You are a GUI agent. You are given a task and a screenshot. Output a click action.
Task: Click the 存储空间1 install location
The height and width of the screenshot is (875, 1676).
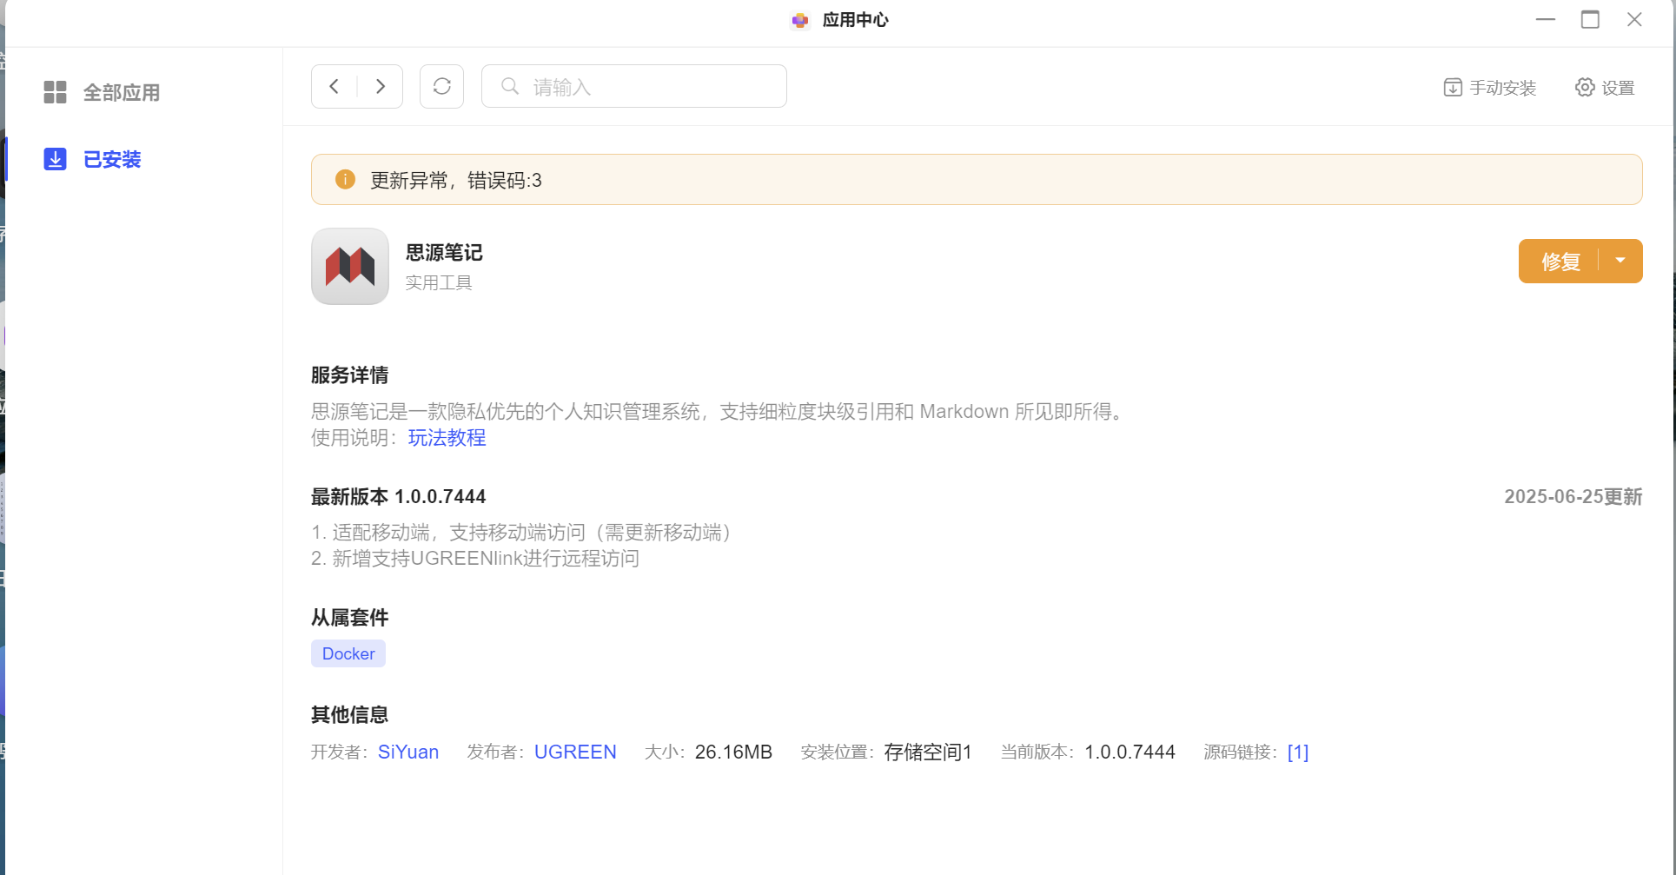pos(928,752)
